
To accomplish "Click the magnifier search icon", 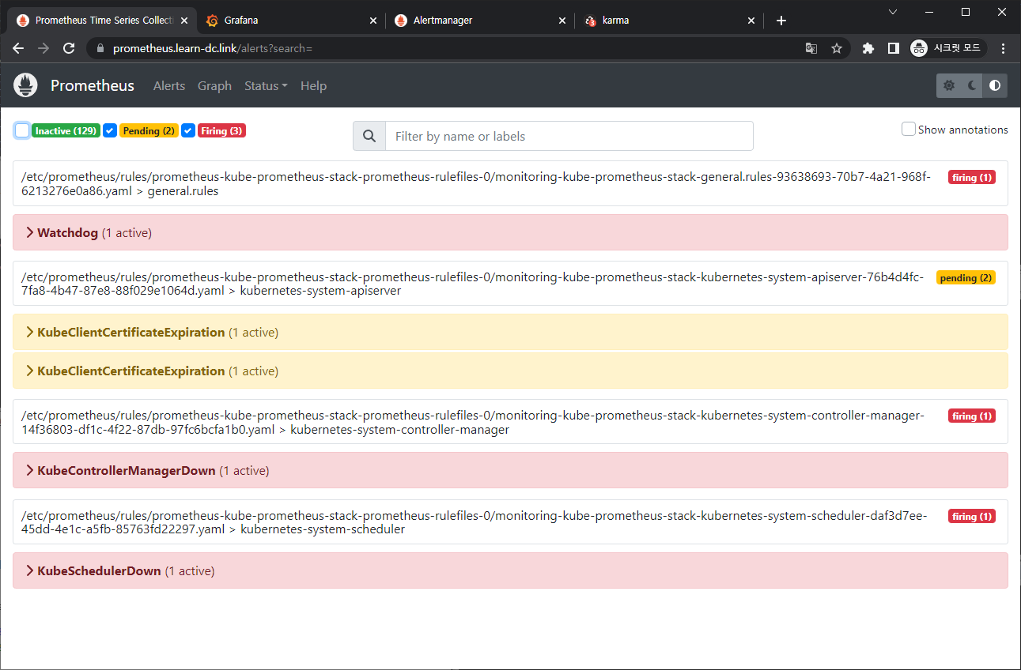I will [x=369, y=136].
